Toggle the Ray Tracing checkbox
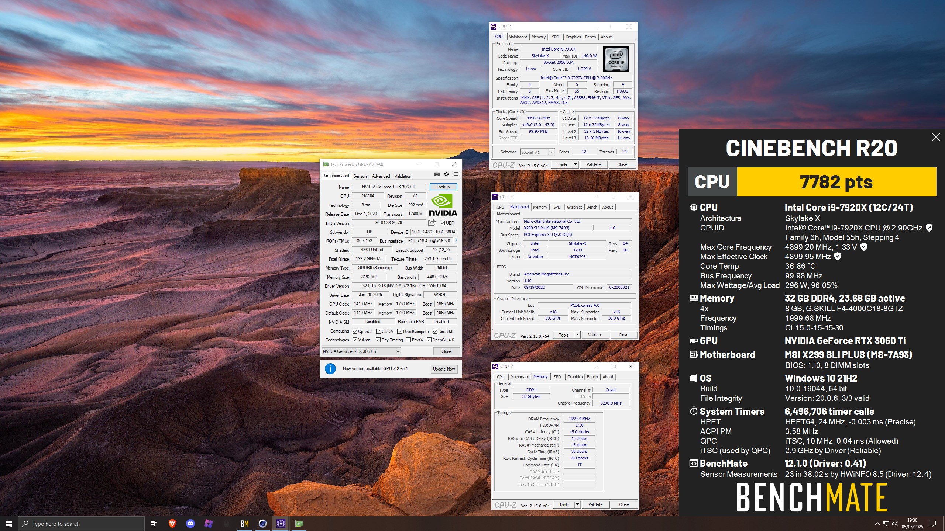Image resolution: width=945 pixels, height=531 pixels. point(378,340)
